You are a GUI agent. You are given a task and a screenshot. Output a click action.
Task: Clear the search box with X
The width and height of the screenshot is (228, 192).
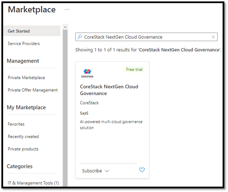click(213, 37)
